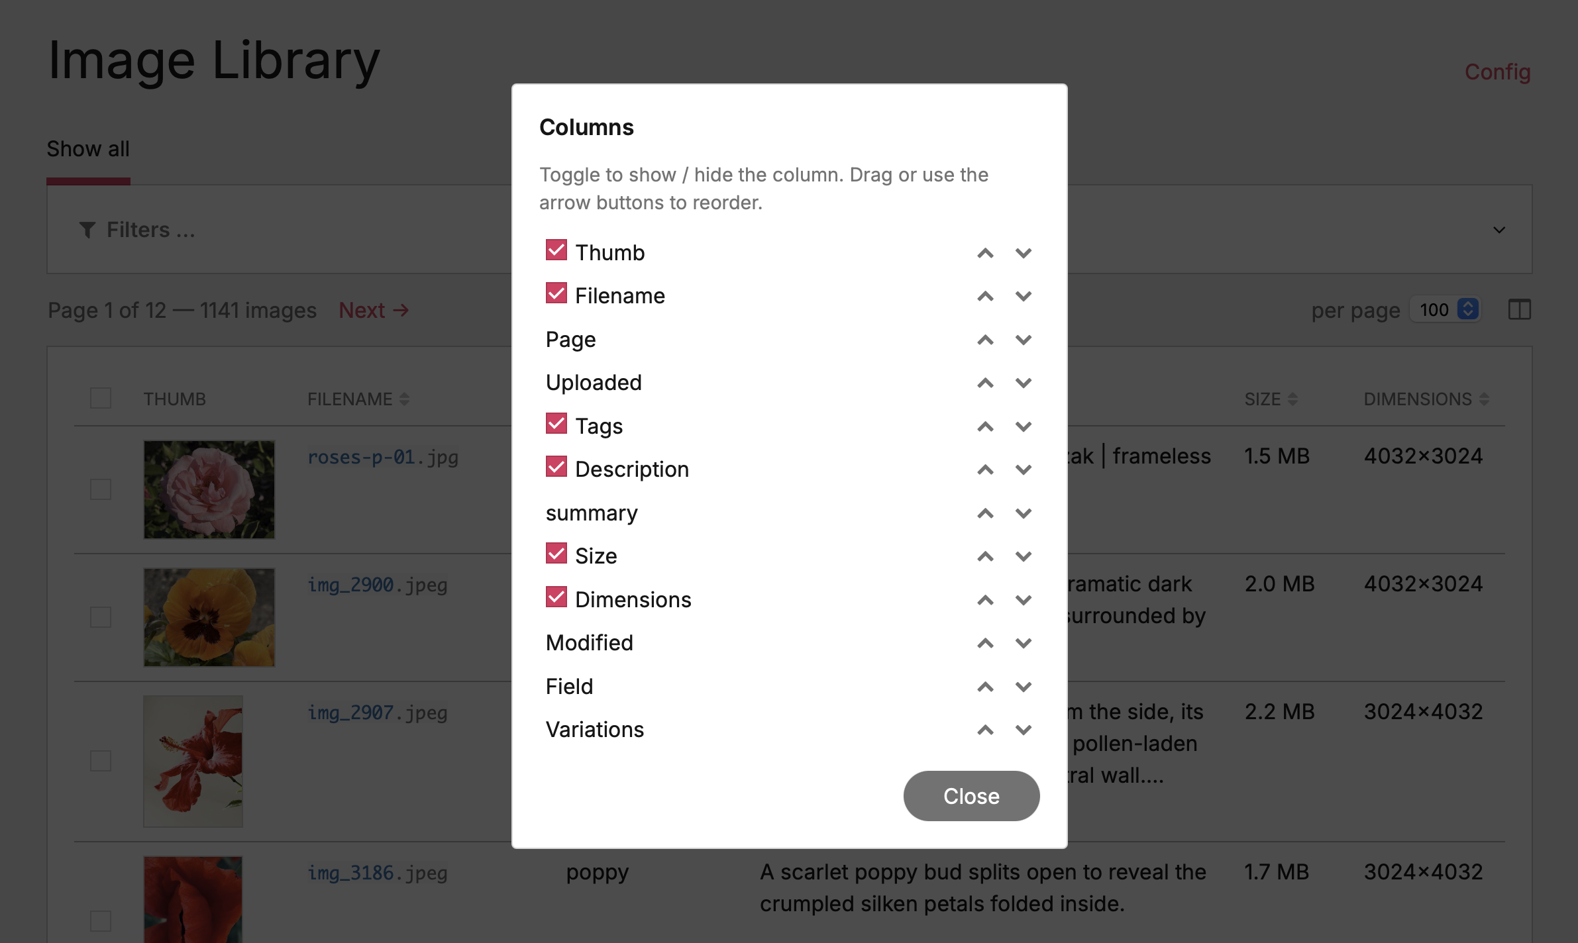This screenshot has height=943, width=1578.
Task: Toggle the Field column entry
Action: tap(569, 687)
